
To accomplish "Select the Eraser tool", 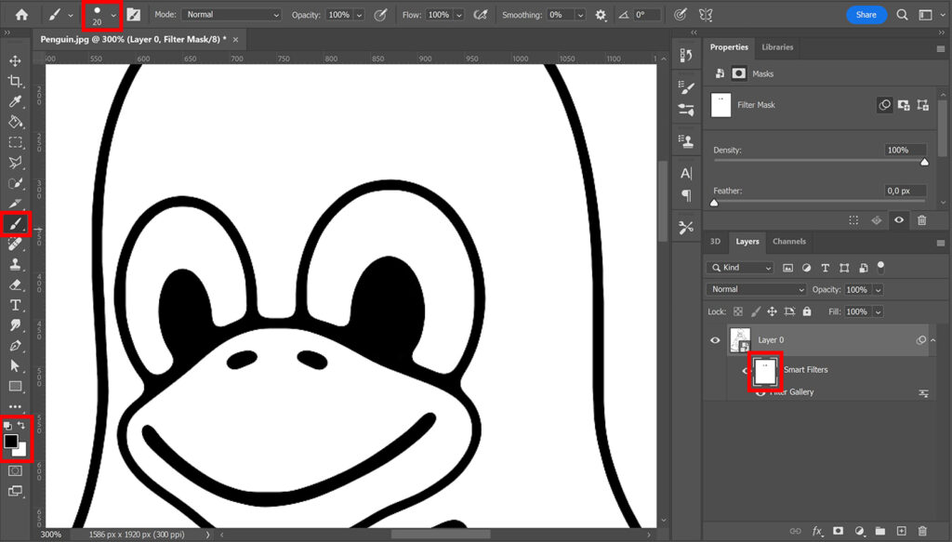I will point(15,284).
